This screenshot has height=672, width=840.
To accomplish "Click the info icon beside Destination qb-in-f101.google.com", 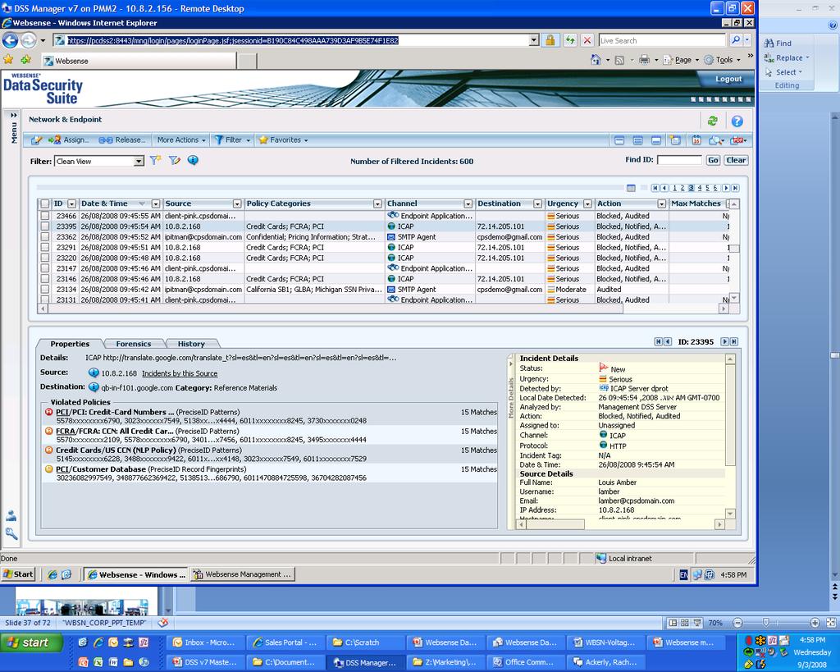I will click(x=94, y=387).
